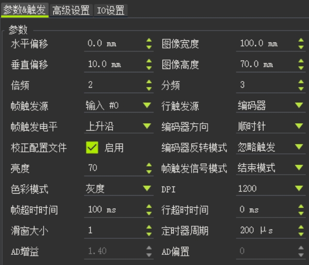Open the DPI dropdown list
Screen dimensions: 309x265
pos(270,189)
